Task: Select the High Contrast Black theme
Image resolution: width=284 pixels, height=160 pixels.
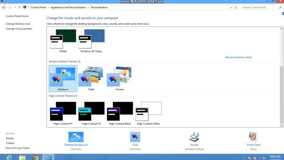Action: coord(120,113)
